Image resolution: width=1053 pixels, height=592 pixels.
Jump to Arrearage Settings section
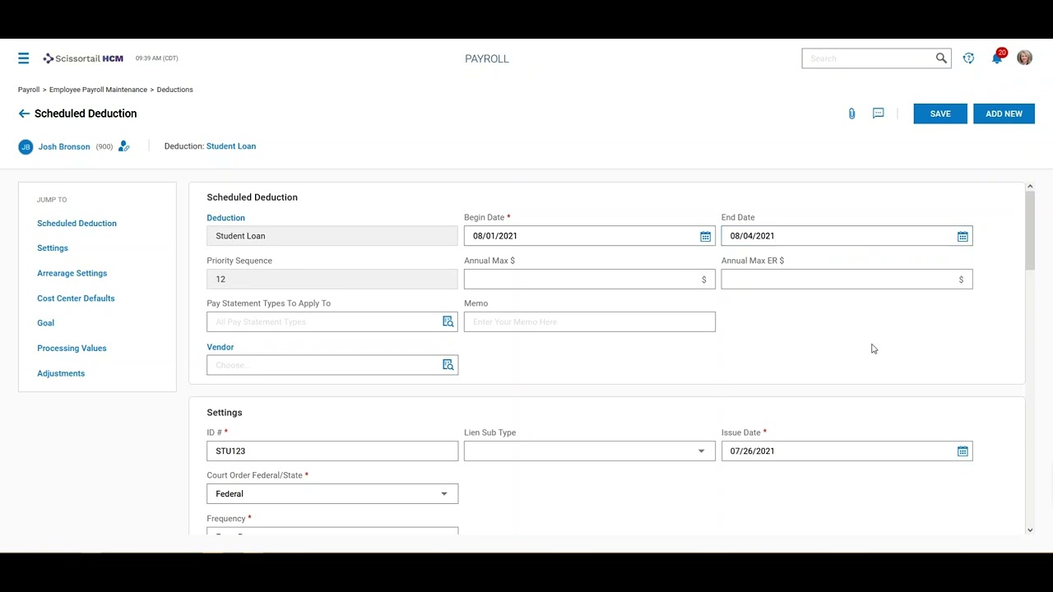pyautogui.click(x=72, y=273)
